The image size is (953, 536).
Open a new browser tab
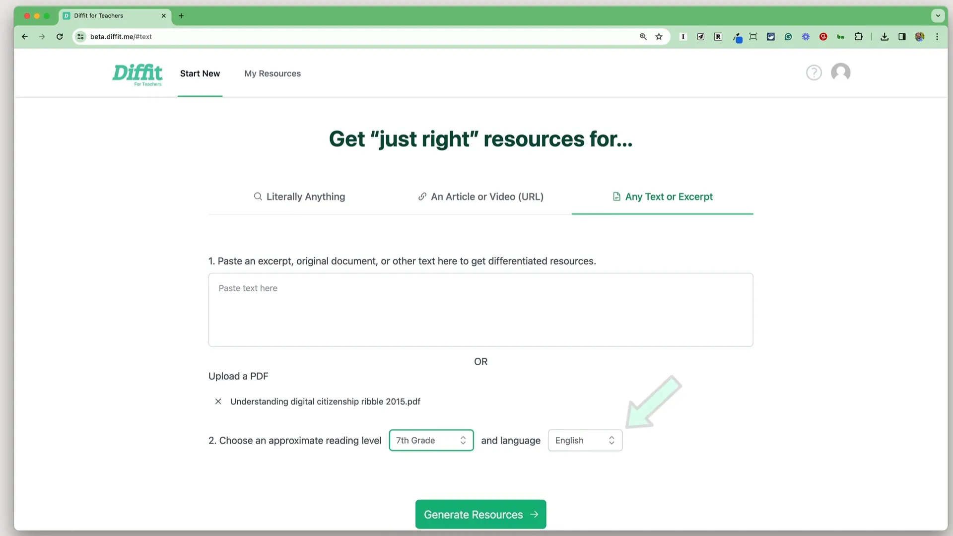[x=181, y=16]
